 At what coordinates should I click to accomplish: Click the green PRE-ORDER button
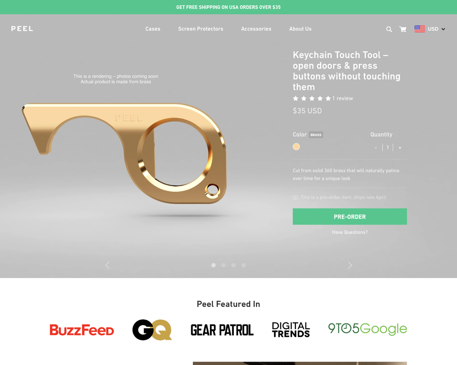[350, 217]
